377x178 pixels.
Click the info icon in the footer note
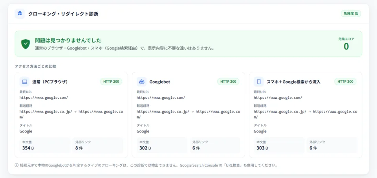point(16,165)
